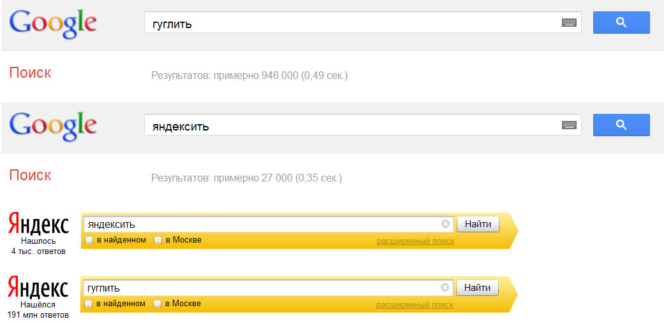The height and width of the screenshot is (324, 664).
Task: Click red 'Поиск' heading beside '946 000' results
Action: pos(30,73)
